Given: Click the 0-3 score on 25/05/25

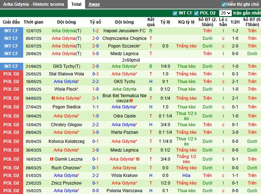Looking at the screenshot, I should tap(95, 74).
